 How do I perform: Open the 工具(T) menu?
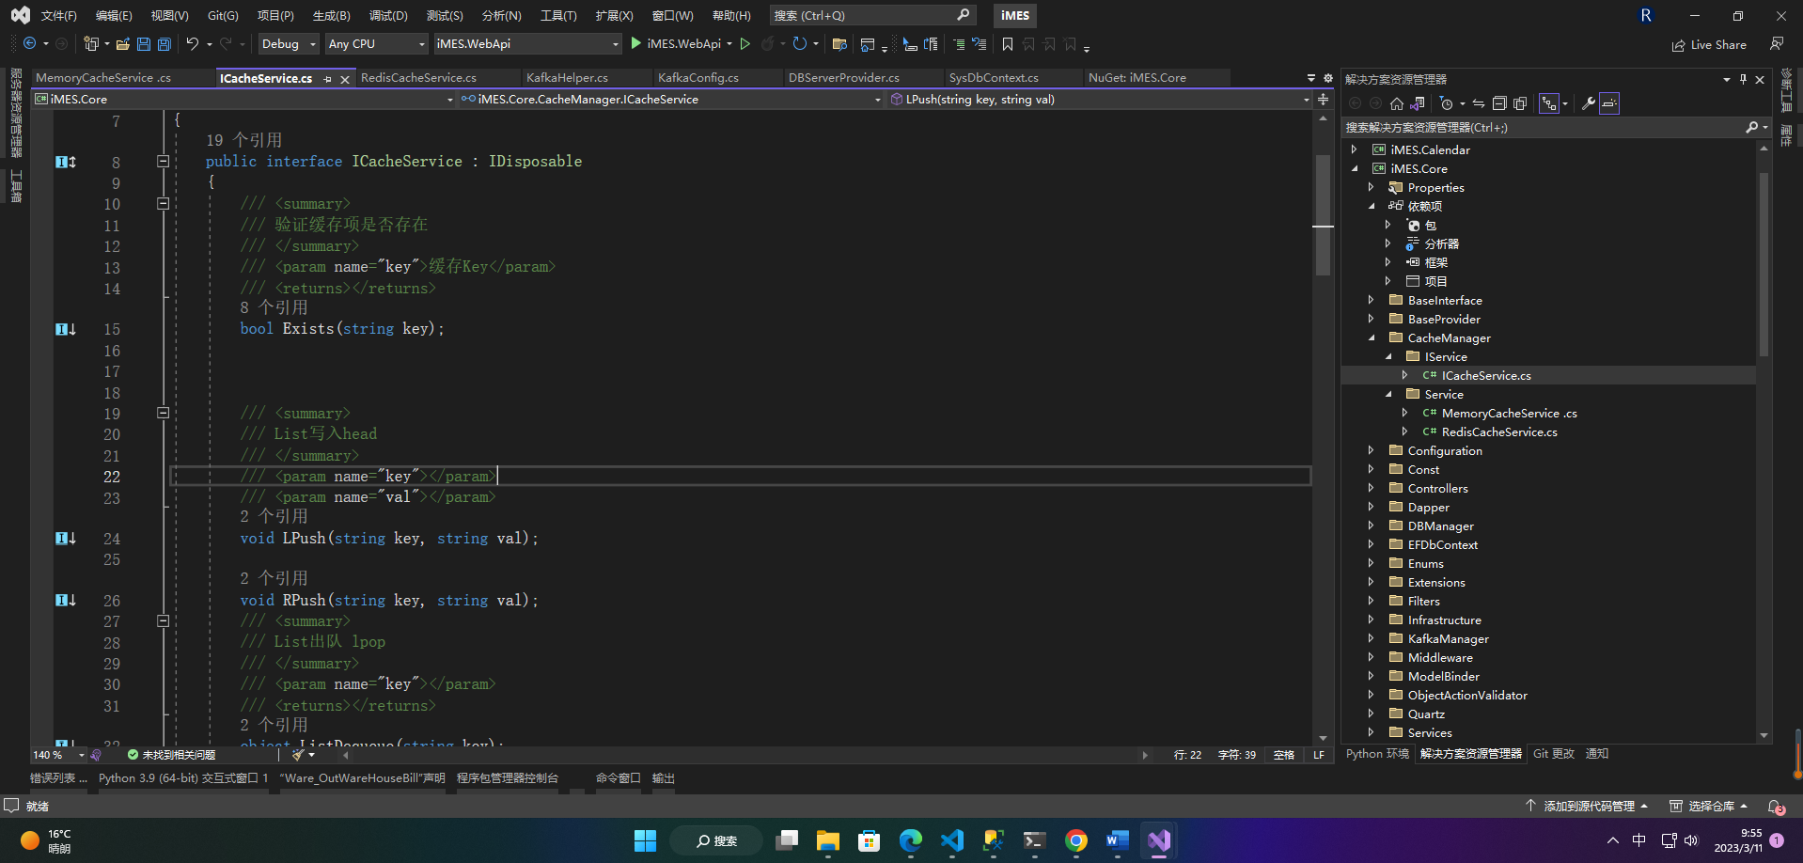(x=558, y=15)
